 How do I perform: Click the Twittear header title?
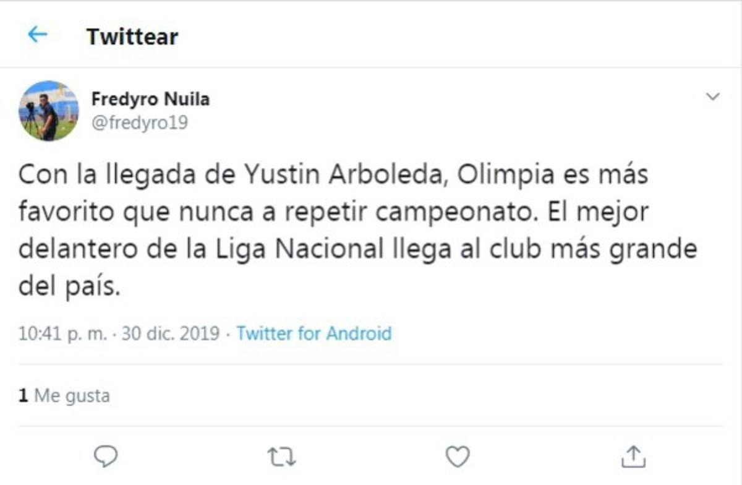click(132, 36)
